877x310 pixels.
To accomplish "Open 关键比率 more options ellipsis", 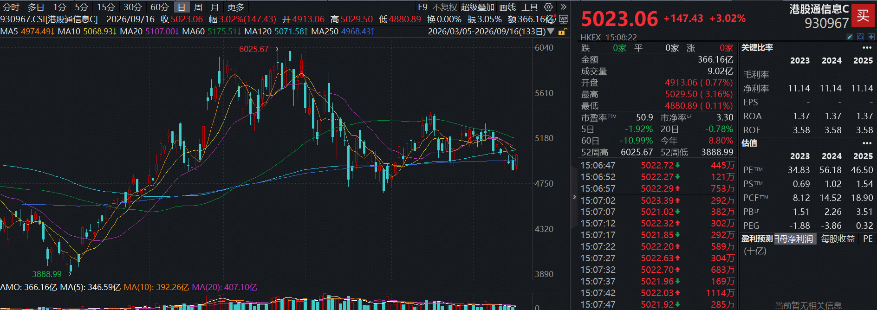I will (x=867, y=48).
